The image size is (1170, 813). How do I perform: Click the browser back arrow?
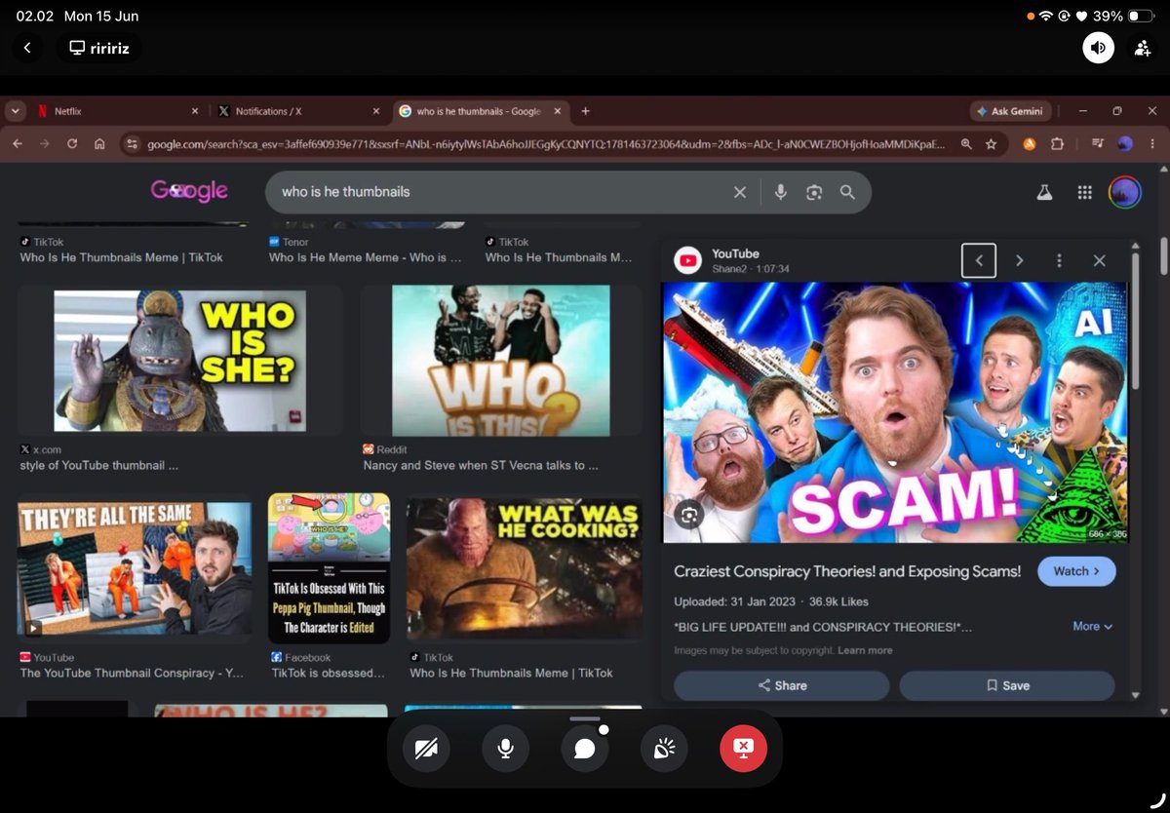(x=18, y=143)
